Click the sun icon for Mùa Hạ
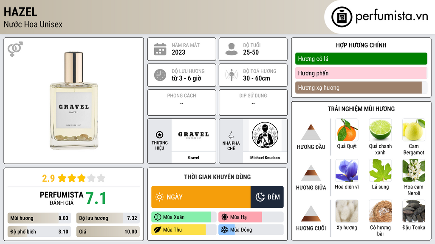Viewport: 435px width, 244px height. tap(224, 217)
